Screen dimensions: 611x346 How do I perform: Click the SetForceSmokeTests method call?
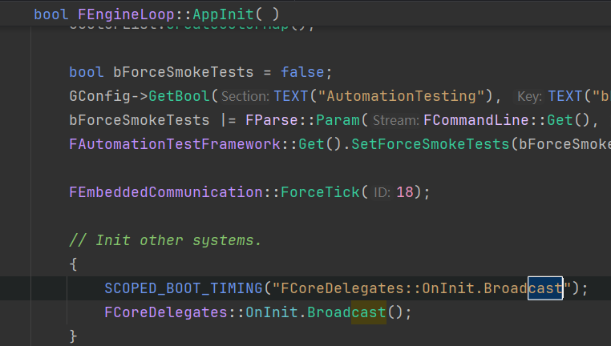point(431,144)
